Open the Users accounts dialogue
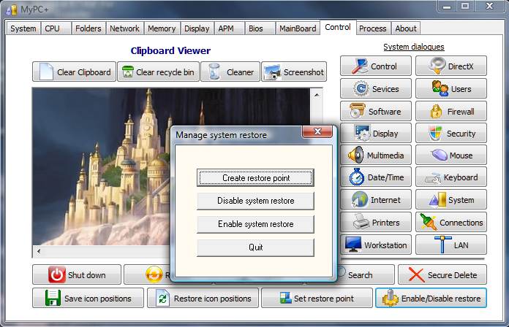 [x=451, y=88]
